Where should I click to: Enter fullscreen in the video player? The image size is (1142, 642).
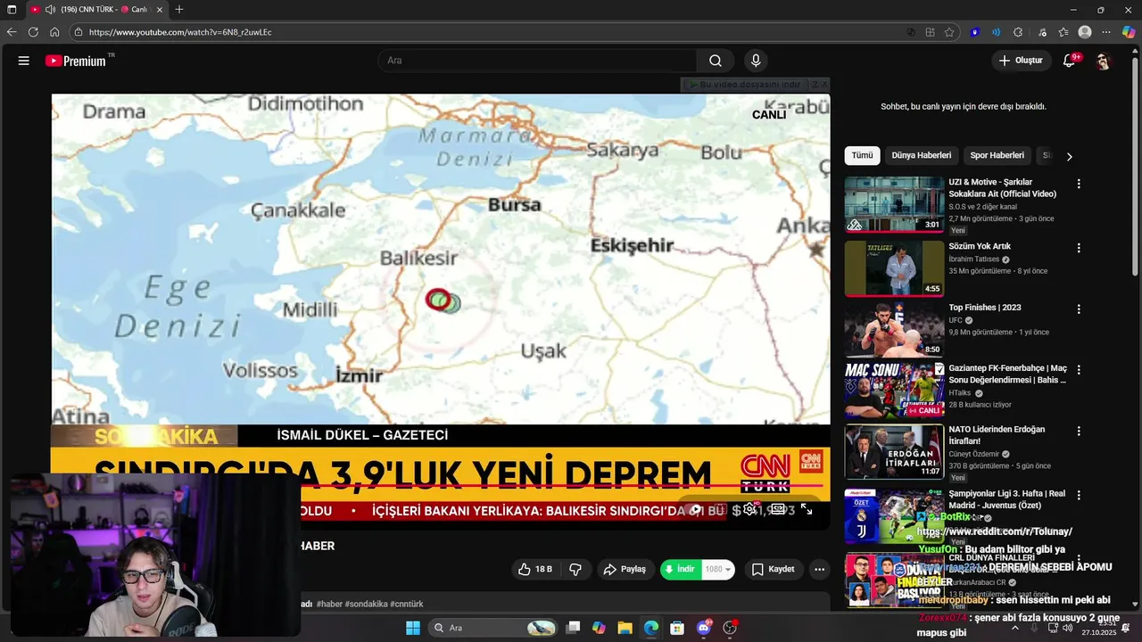click(x=807, y=509)
